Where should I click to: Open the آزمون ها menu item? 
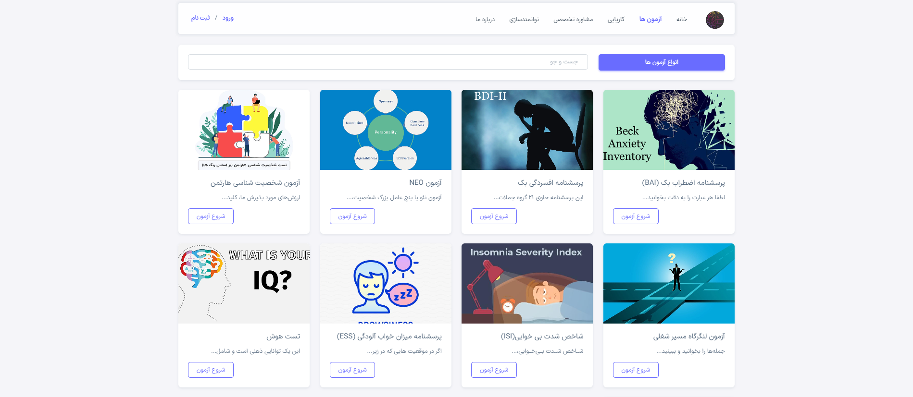pyautogui.click(x=650, y=19)
